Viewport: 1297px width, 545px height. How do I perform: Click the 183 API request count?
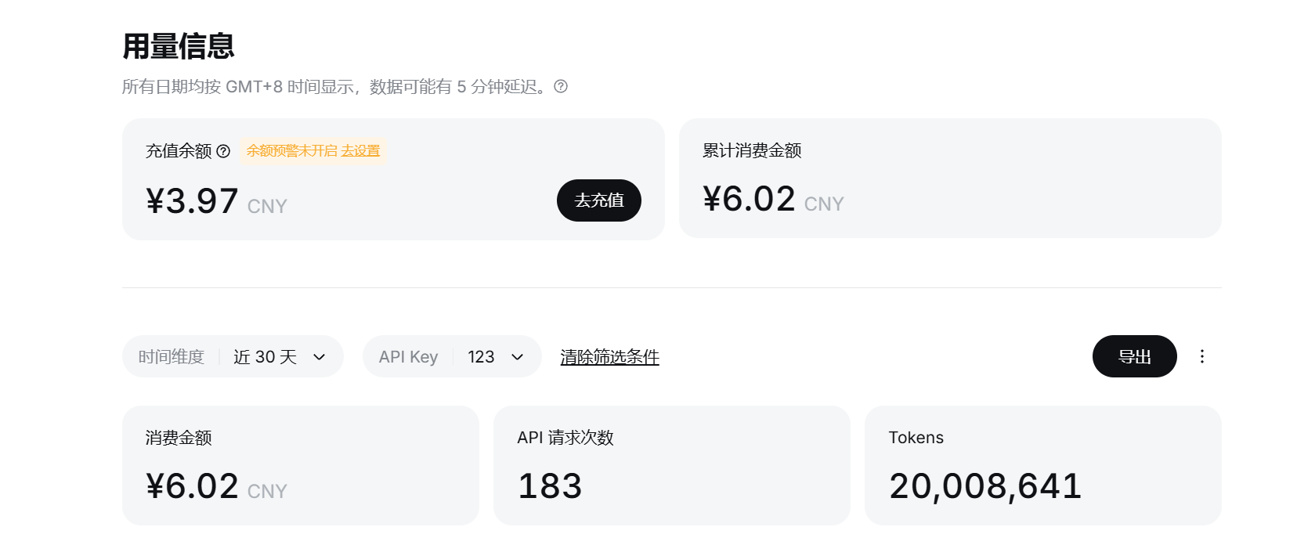tap(550, 486)
